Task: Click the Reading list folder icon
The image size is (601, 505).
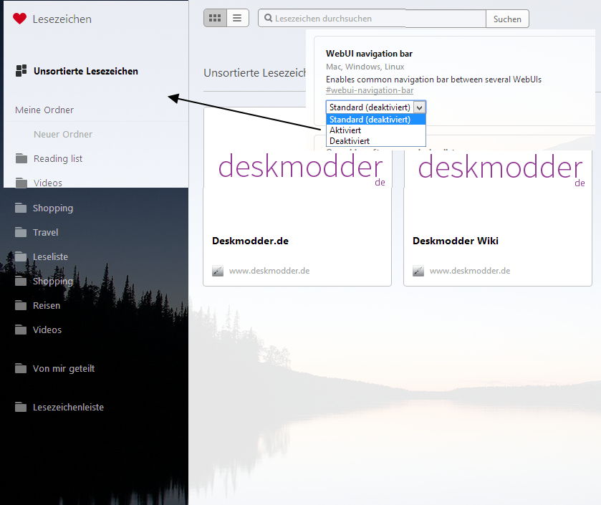Action: (21, 158)
